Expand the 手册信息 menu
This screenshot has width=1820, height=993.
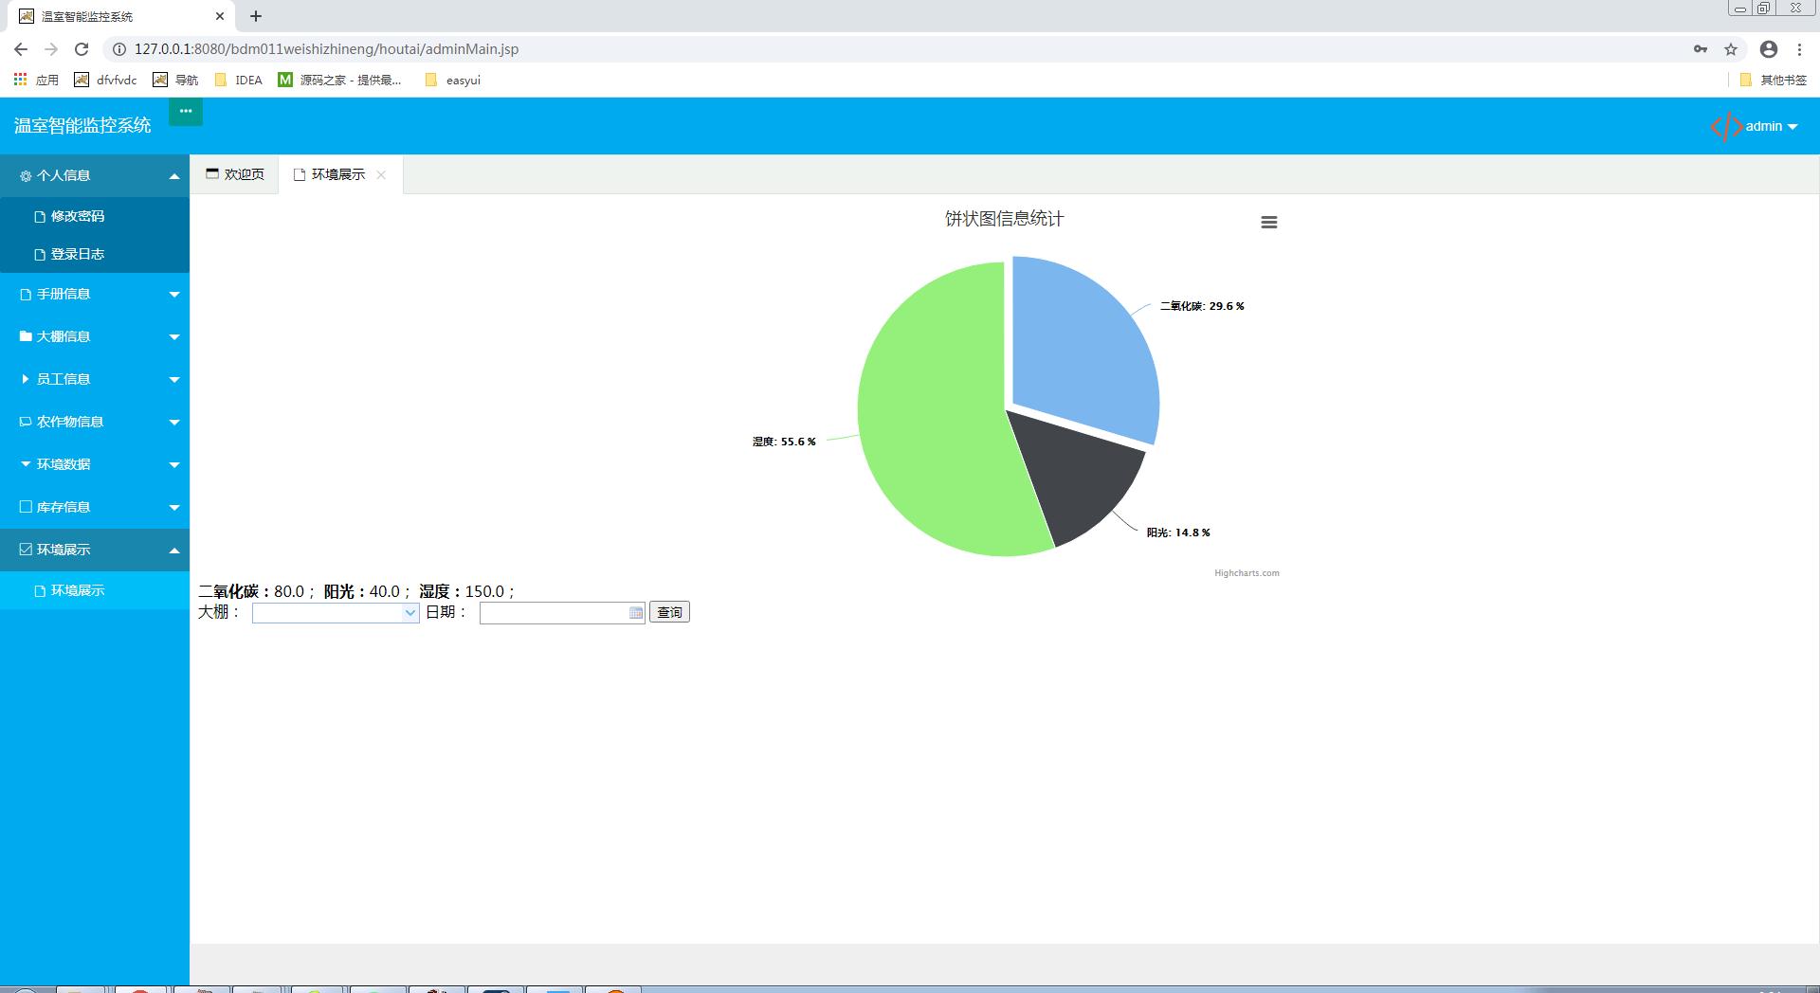[x=95, y=294]
